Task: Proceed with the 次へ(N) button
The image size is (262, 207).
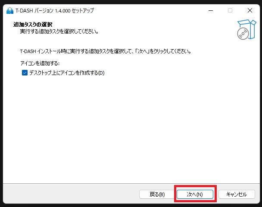Action: (x=195, y=194)
